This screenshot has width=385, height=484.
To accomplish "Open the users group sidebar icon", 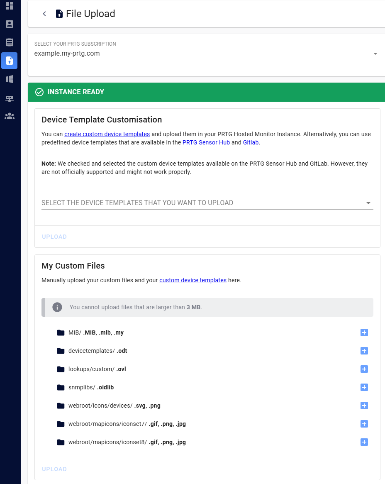I will 10,116.
